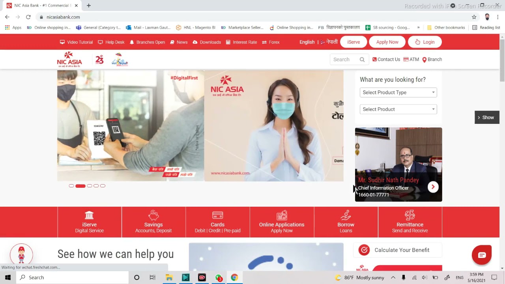Open the Cards Debit Credit Pre-paid tile
Viewport: 505px width, 284px height.
coord(218,222)
